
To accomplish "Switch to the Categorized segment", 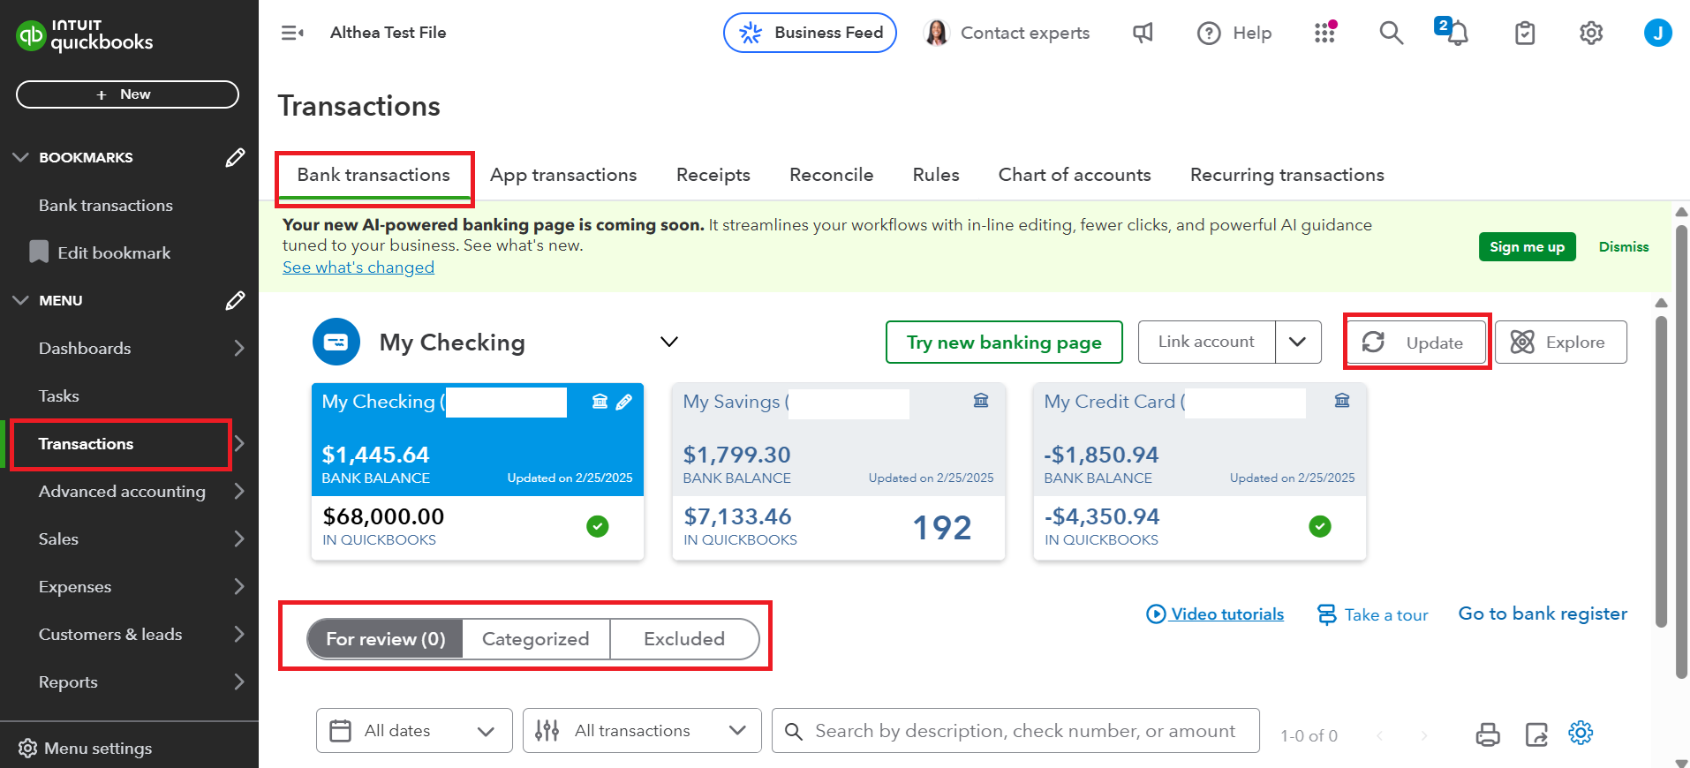I will click(535, 639).
